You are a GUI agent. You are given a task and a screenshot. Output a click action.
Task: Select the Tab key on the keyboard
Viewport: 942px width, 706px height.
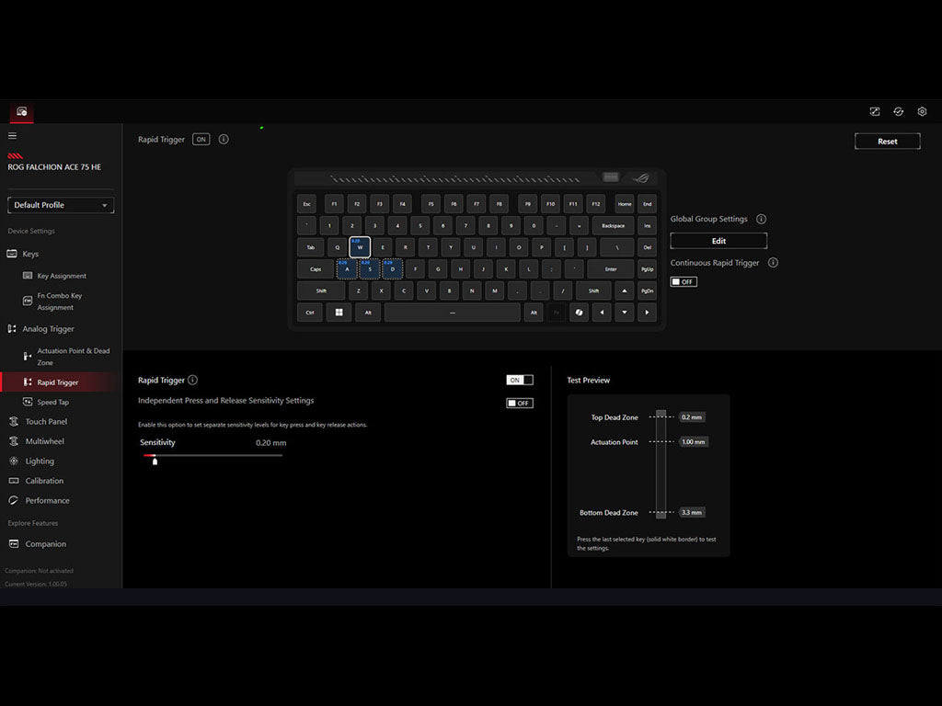[x=311, y=247]
